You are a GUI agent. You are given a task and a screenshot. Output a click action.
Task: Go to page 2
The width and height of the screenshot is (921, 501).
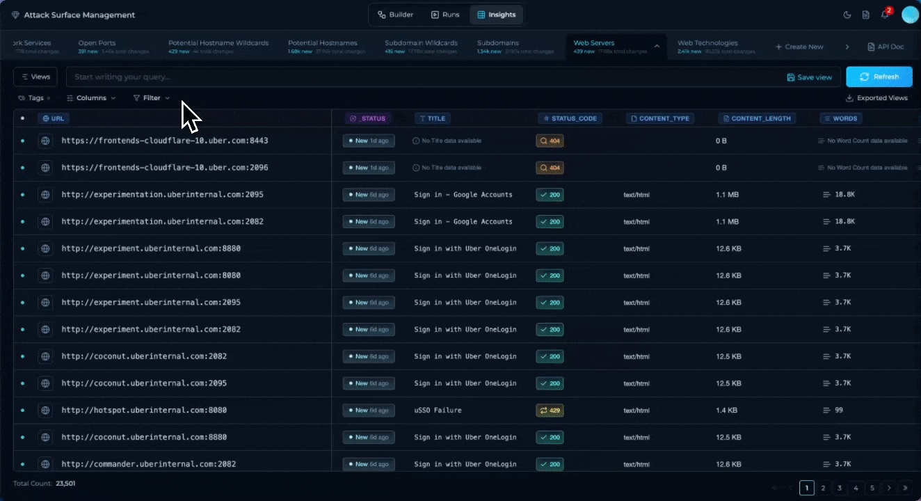pos(823,488)
